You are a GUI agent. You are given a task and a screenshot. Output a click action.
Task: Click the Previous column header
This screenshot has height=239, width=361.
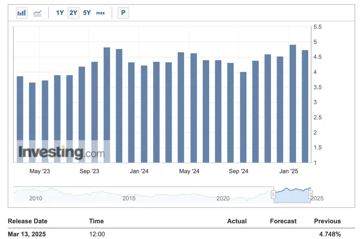click(327, 221)
